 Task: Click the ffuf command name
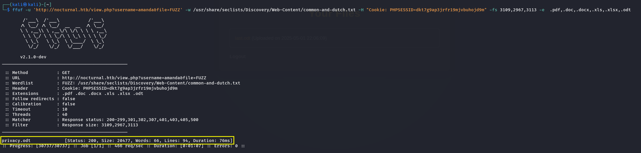click(17, 10)
